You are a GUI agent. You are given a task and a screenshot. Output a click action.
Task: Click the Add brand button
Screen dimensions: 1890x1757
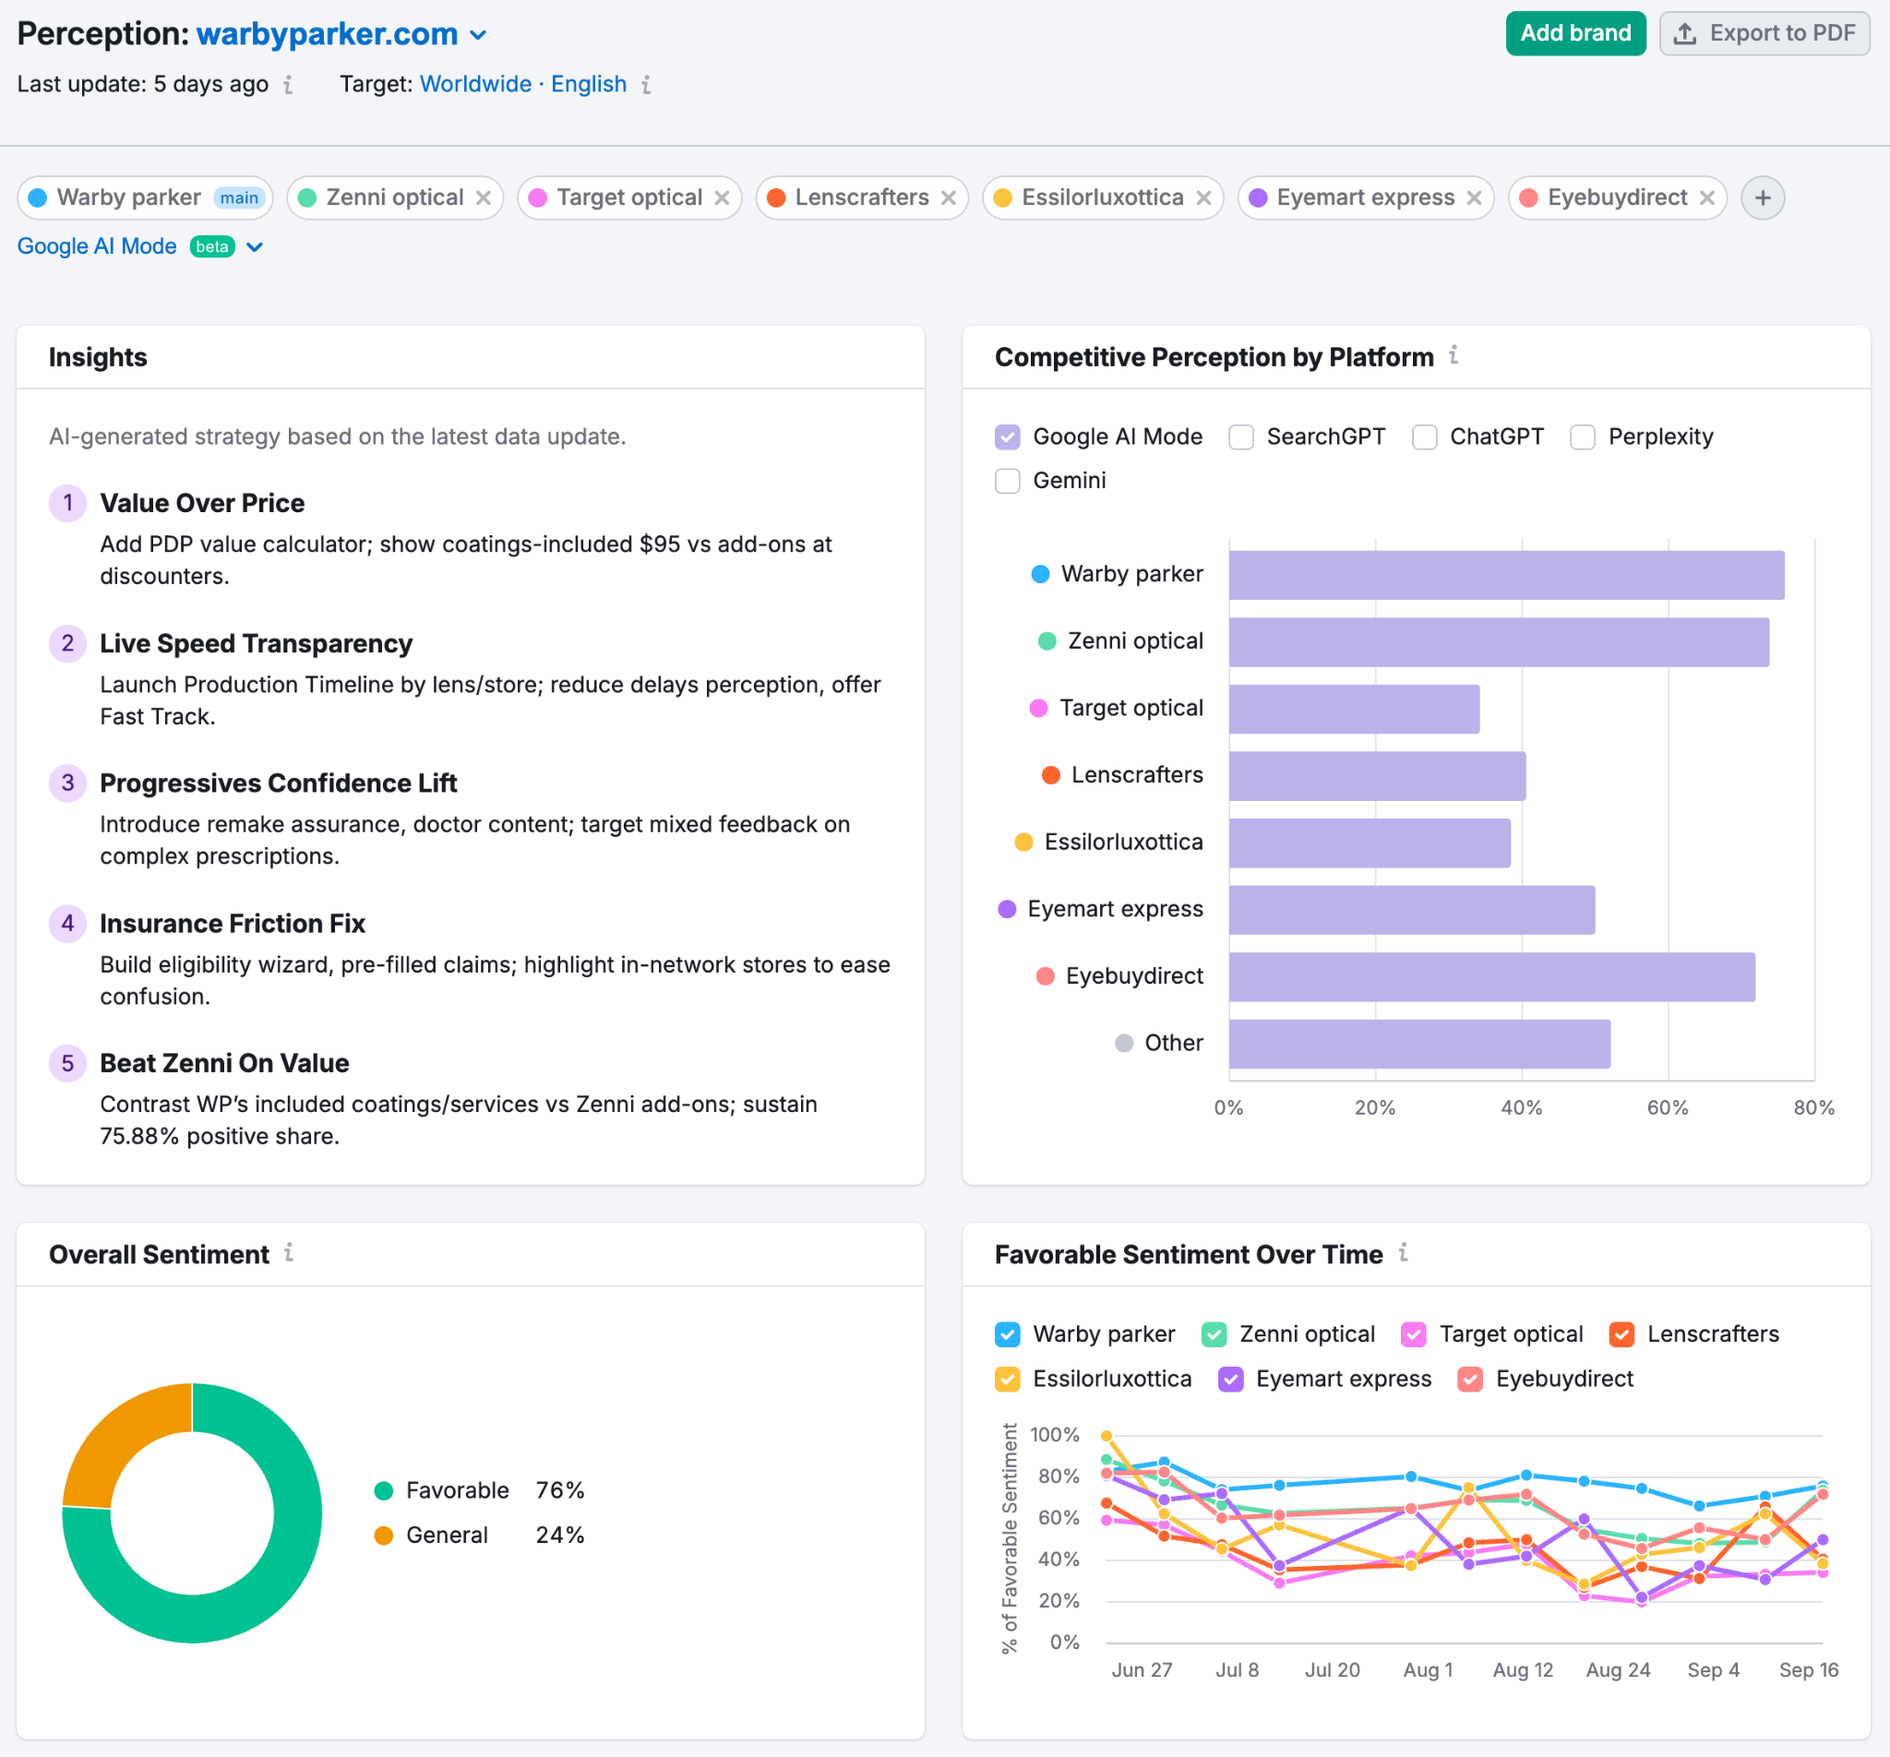pyautogui.click(x=1574, y=33)
